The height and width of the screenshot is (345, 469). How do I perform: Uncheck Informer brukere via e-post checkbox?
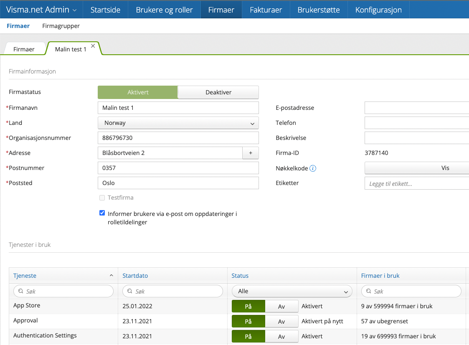[102, 213]
